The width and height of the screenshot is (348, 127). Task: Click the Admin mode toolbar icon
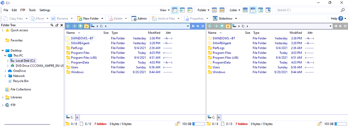pos(134,19)
